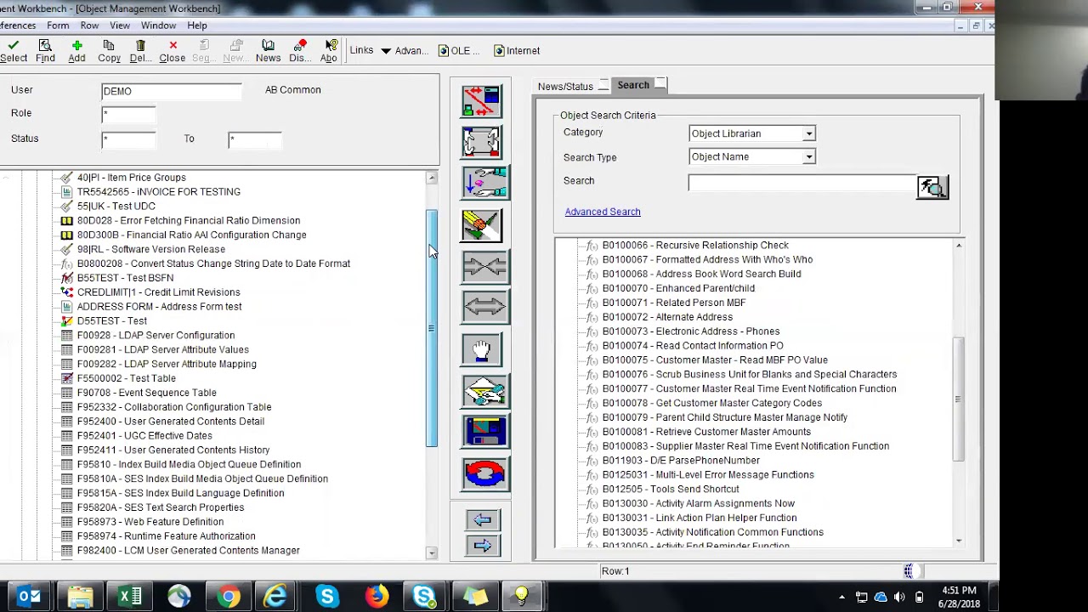Click the left tree vertical scrollbar thumb
The height and width of the screenshot is (612, 1088).
(x=432, y=327)
